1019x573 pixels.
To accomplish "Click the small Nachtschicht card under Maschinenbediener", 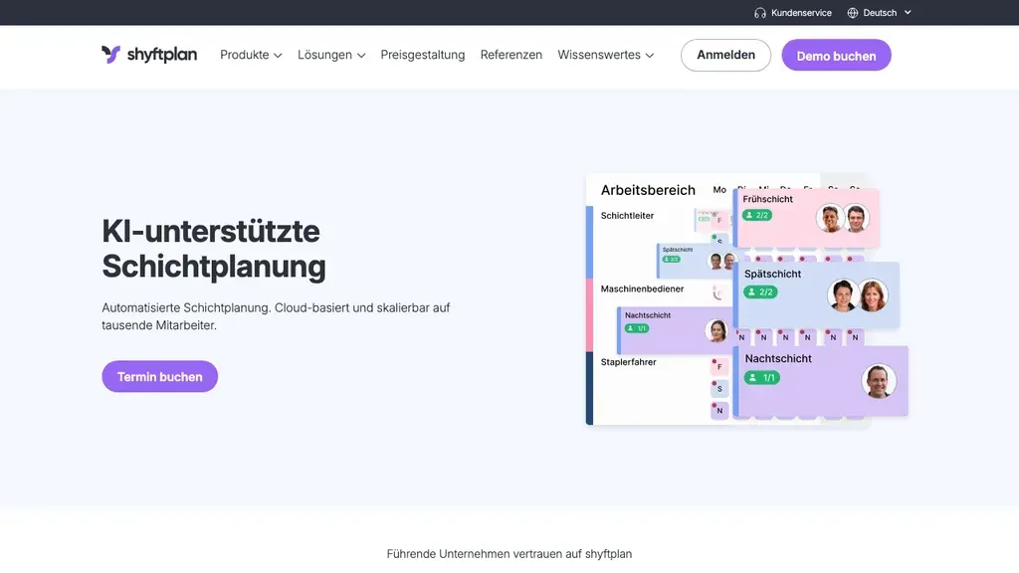I will (x=674, y=330).
